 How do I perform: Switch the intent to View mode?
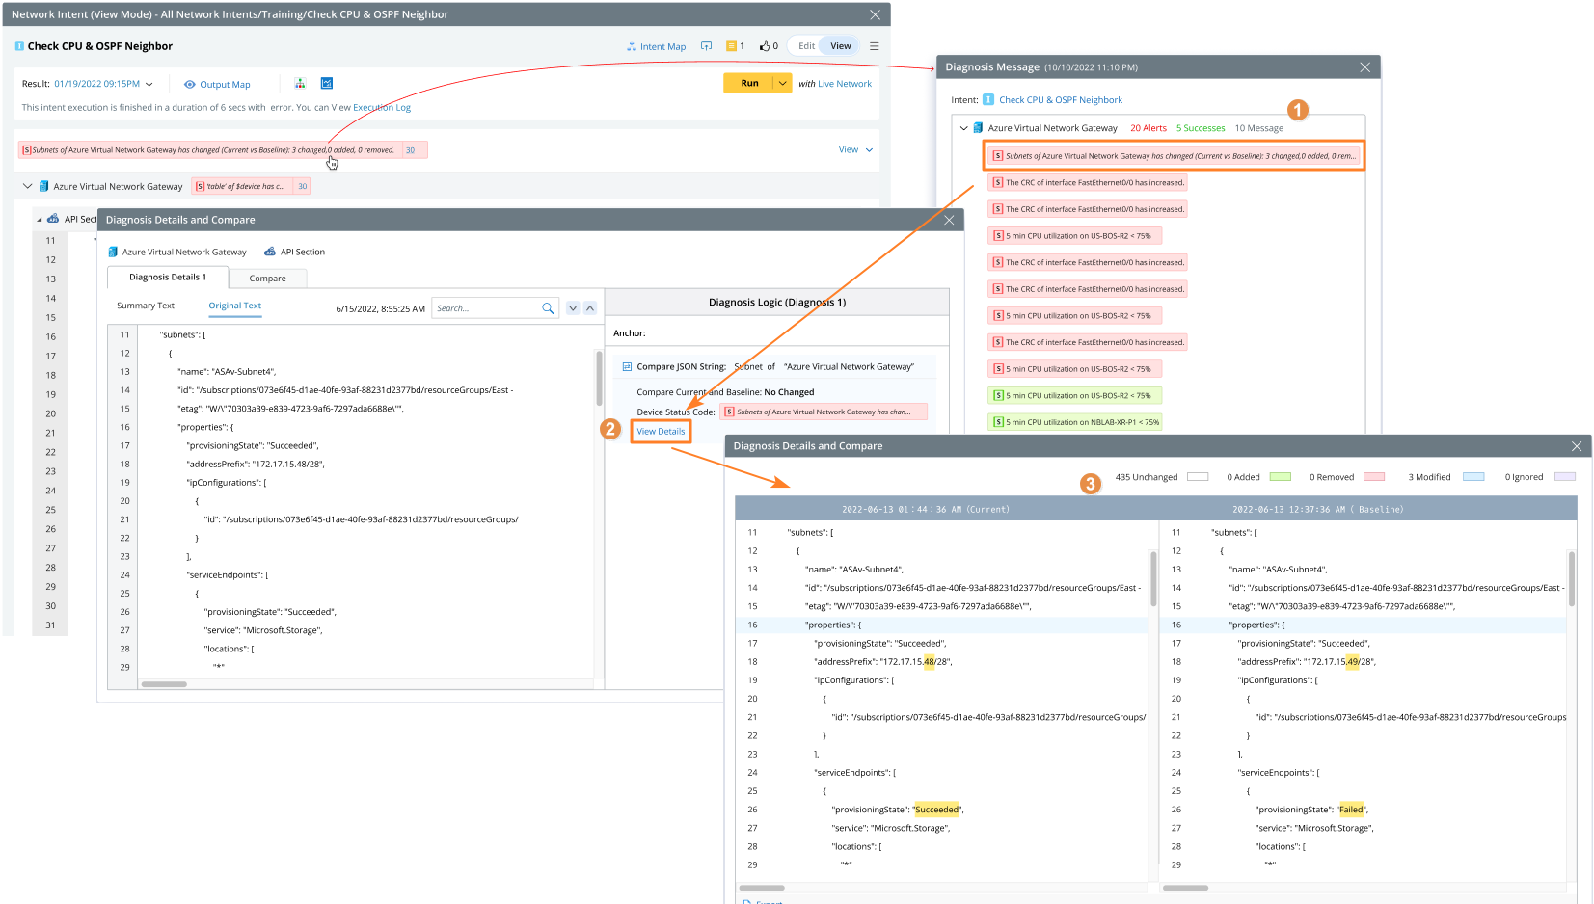pyautogui.click(x=841, y=46)
